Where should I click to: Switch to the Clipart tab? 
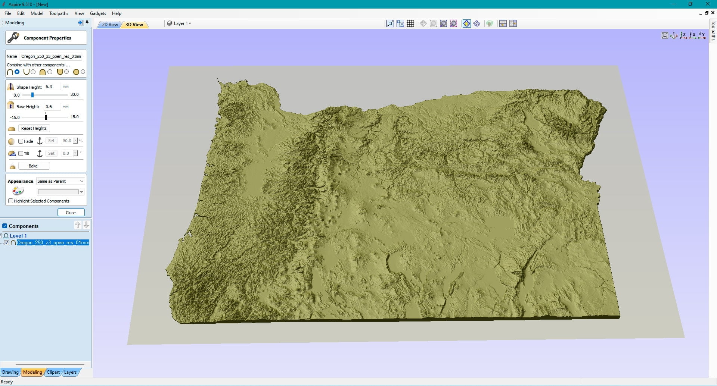[x=53, y=372]
